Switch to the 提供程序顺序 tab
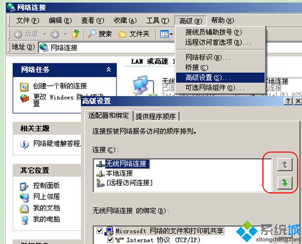Viewport: 302px width, 244px height. pos(156,117)
